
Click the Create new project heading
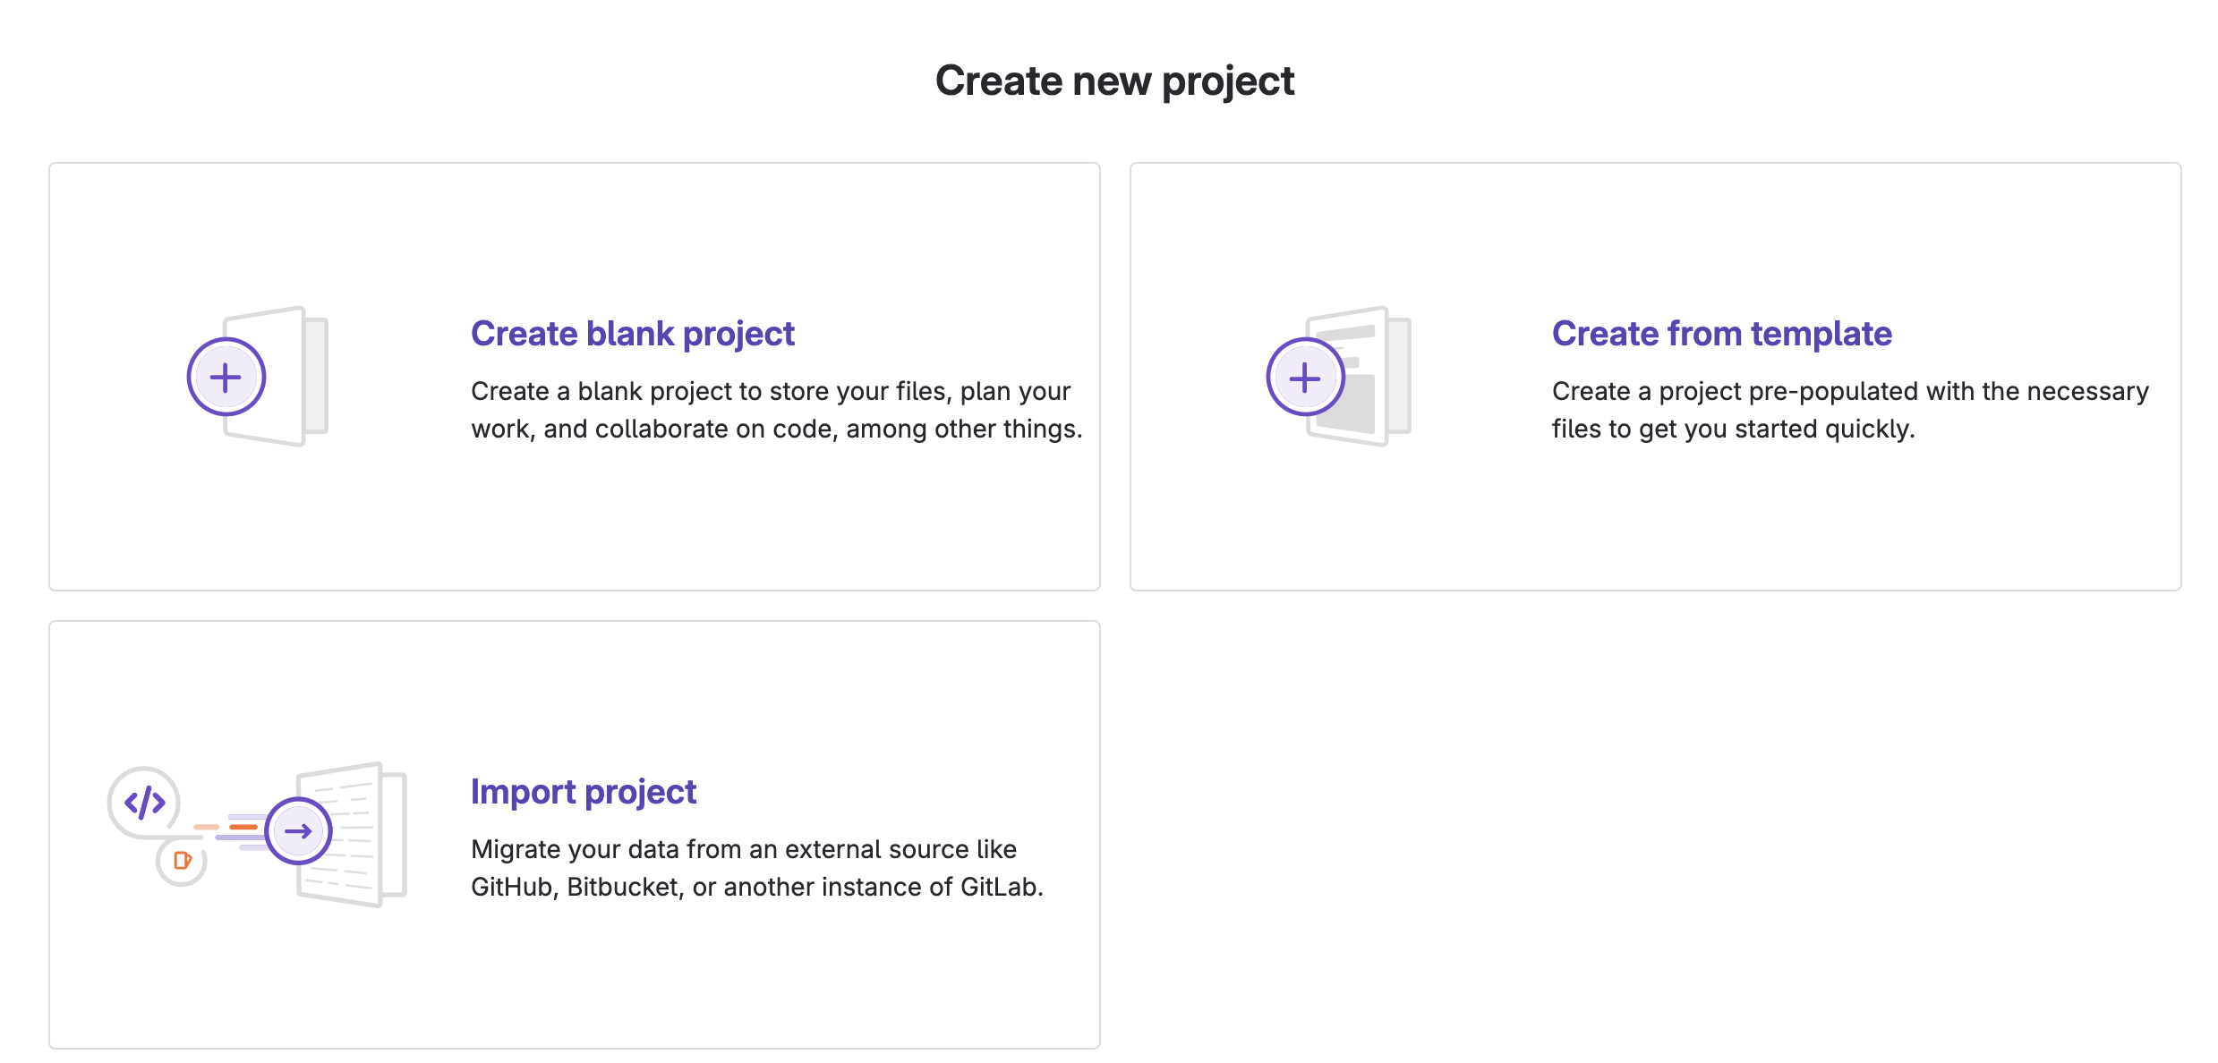(1114, 81)
